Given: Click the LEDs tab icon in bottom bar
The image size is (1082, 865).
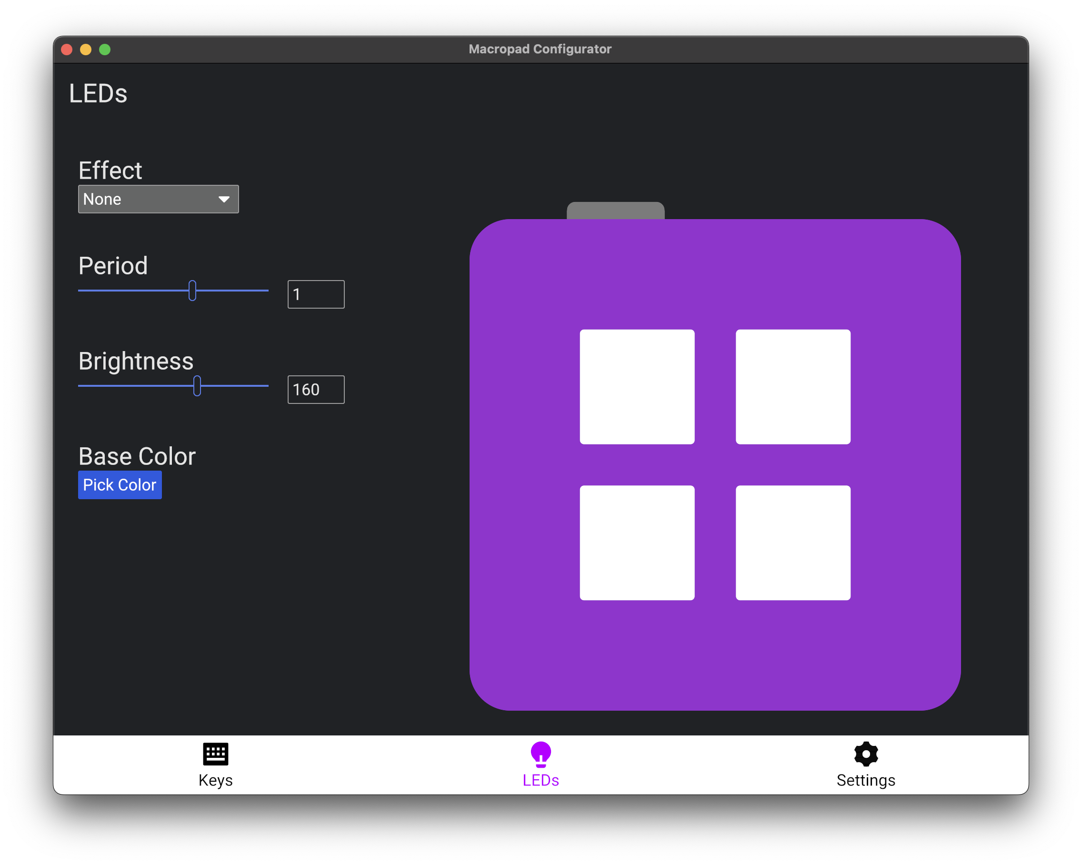Looking at the screenshot, I should (541, 755).
